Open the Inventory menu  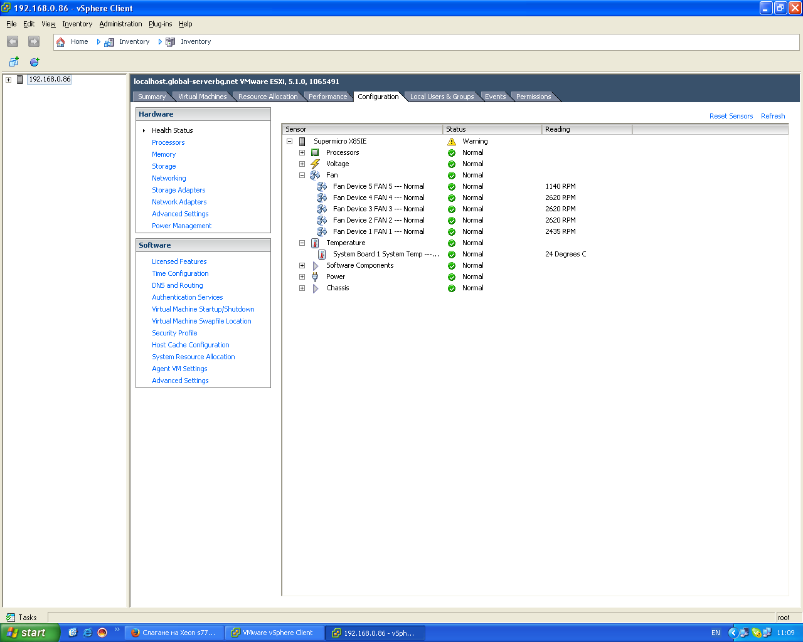click(77, 24)
